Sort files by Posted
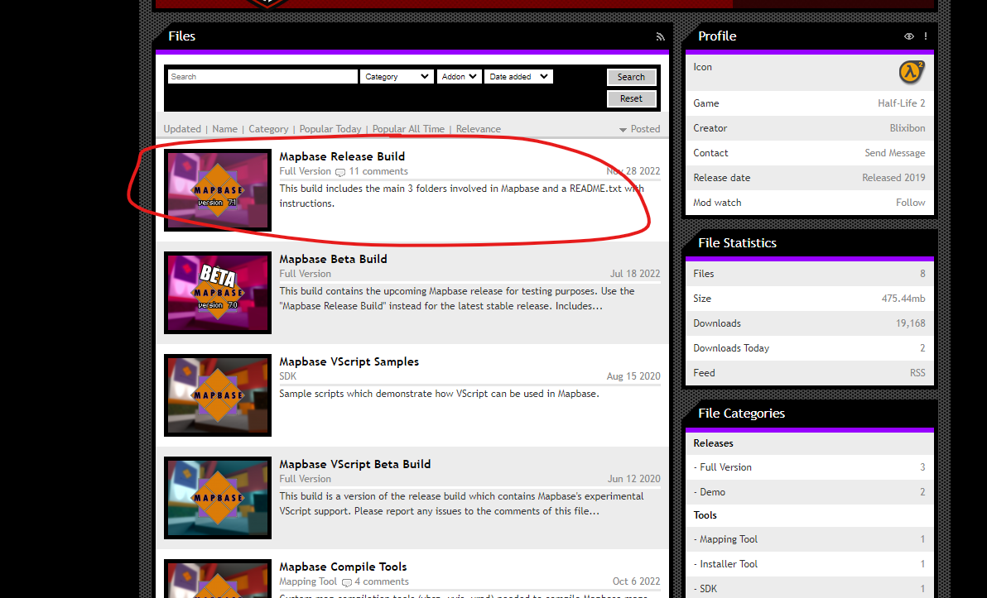 tap(645, 129)
